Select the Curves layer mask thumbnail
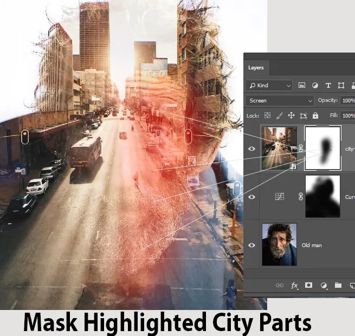Image resolution: width=355 pixels, height=336 pixels. click(x=322, y=196)
